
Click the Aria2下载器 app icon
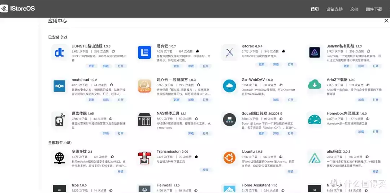pos(315,85)
